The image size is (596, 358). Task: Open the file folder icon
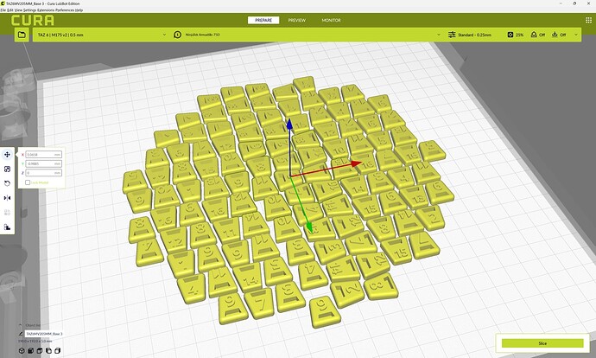tap(22, 35)
